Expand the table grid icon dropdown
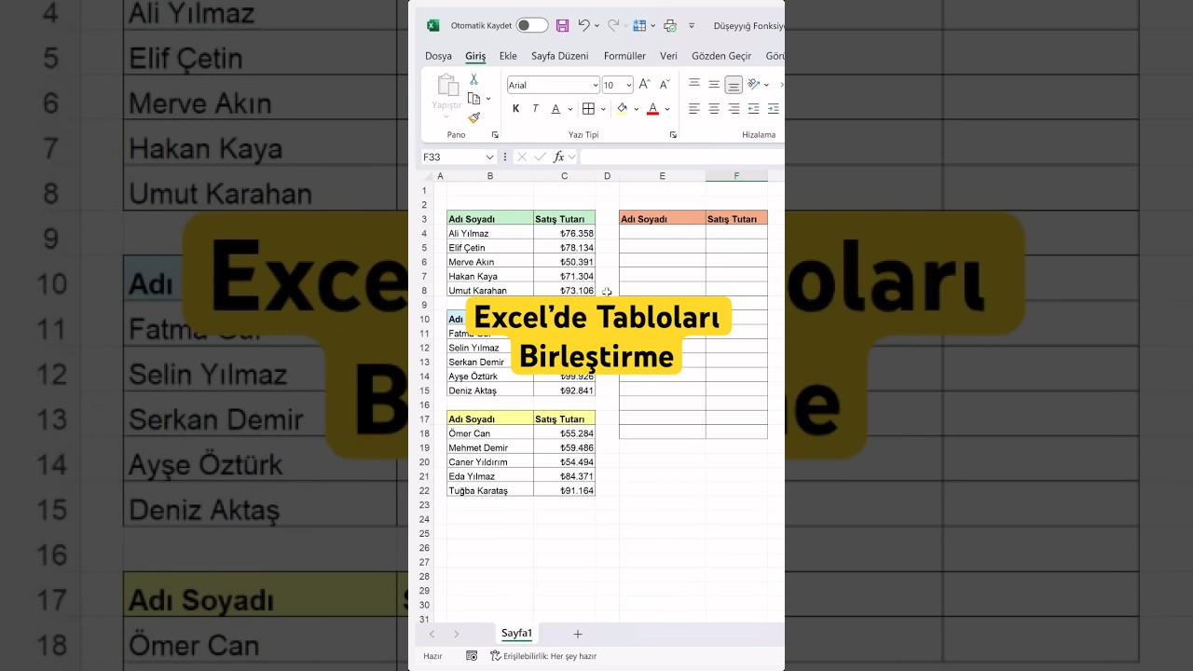This screenshot has width=1193, height=671. [x=651, y=26]
